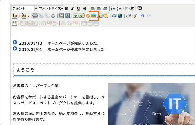
Task: Click the blue arrow bullet beside 2010/01/10
Action: tap(15, 42)
